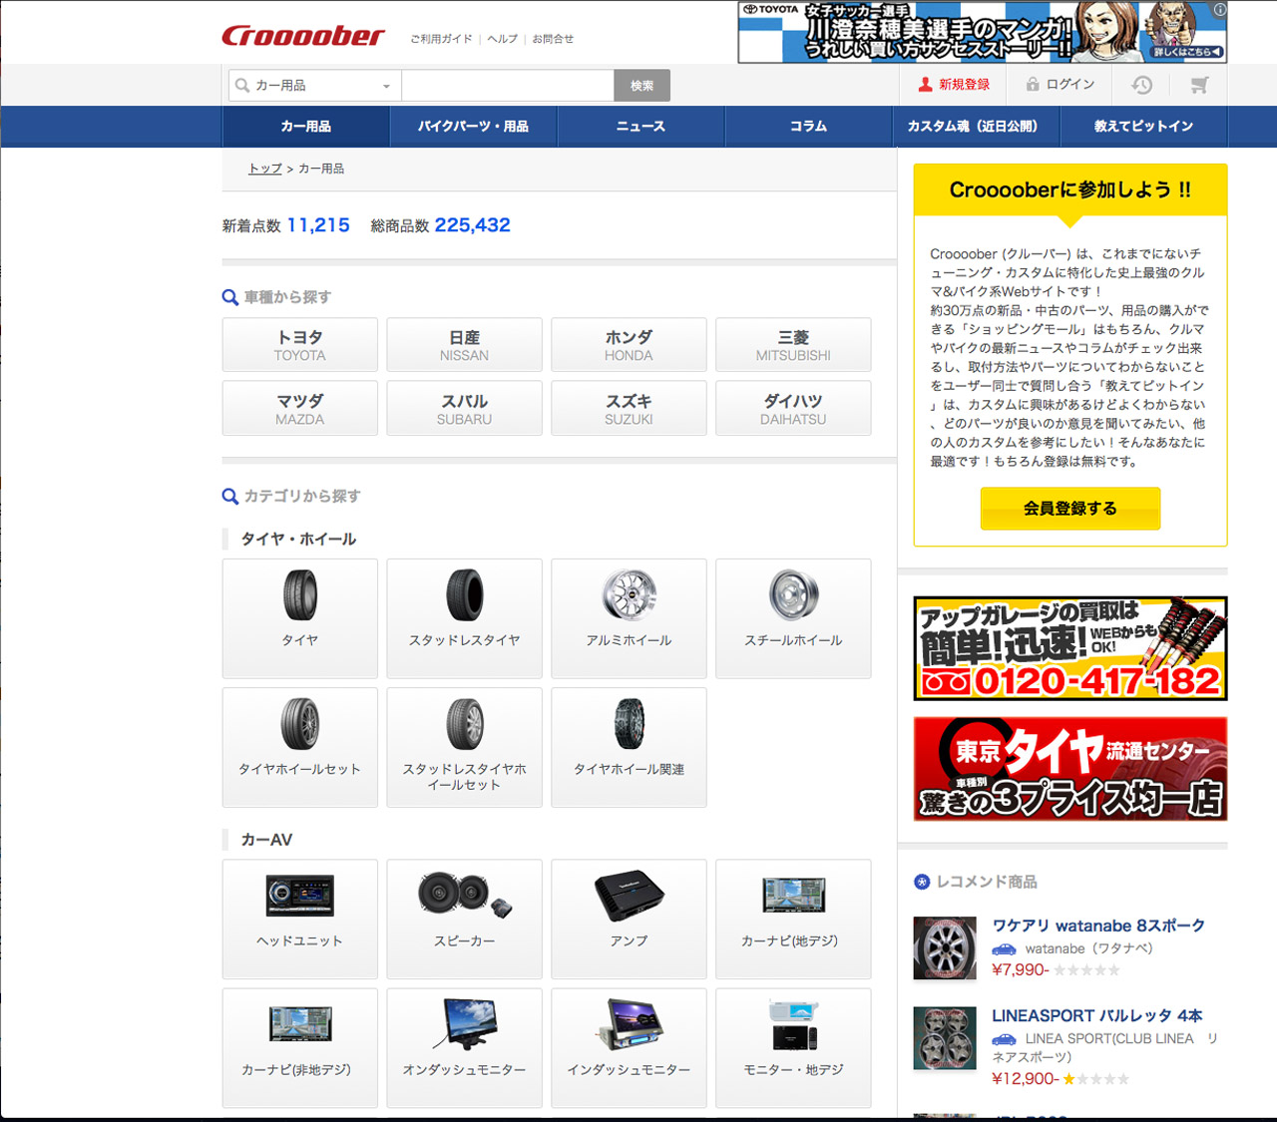1277x1122 pixels.
Task: Click the ヘルプ help link
Action: pos(503,39)
